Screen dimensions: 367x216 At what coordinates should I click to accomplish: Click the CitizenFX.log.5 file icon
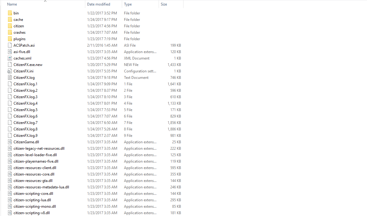[10, 110]
